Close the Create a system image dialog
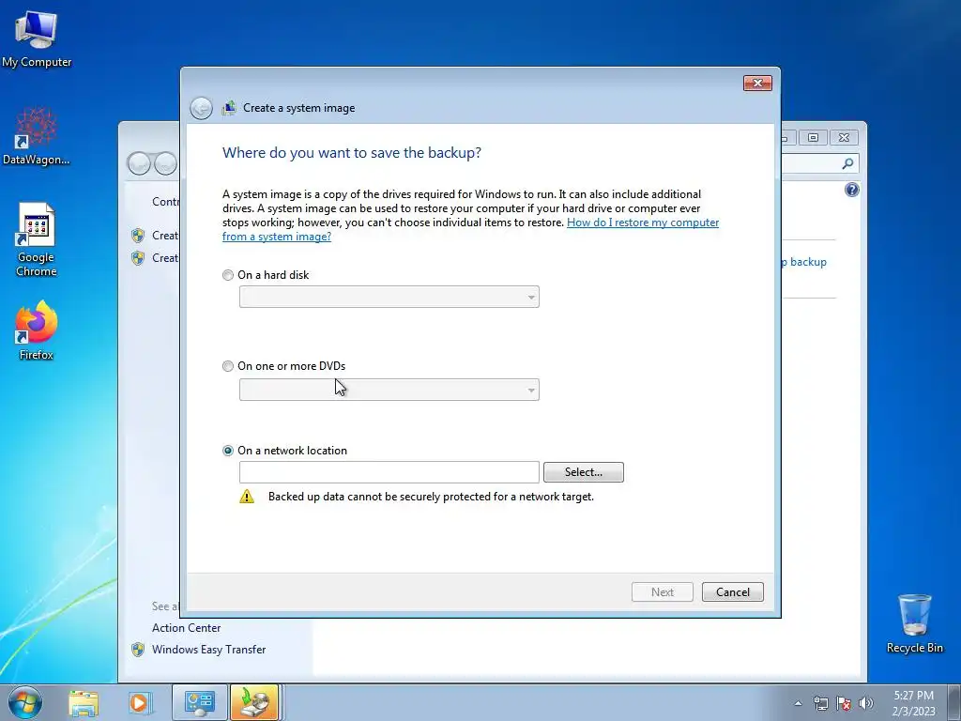Image resolution: width=961 pixels, height=721 pixels. (757, 83)
